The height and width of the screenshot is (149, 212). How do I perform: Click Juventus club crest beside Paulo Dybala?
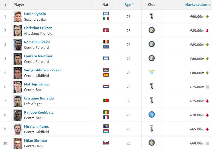[152, 16]
